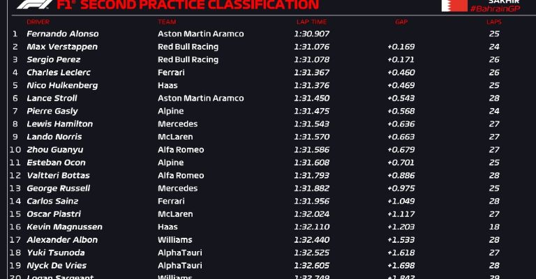
Task: Select Nyck De Vries driver name
Action: click(x=57, y=265)
